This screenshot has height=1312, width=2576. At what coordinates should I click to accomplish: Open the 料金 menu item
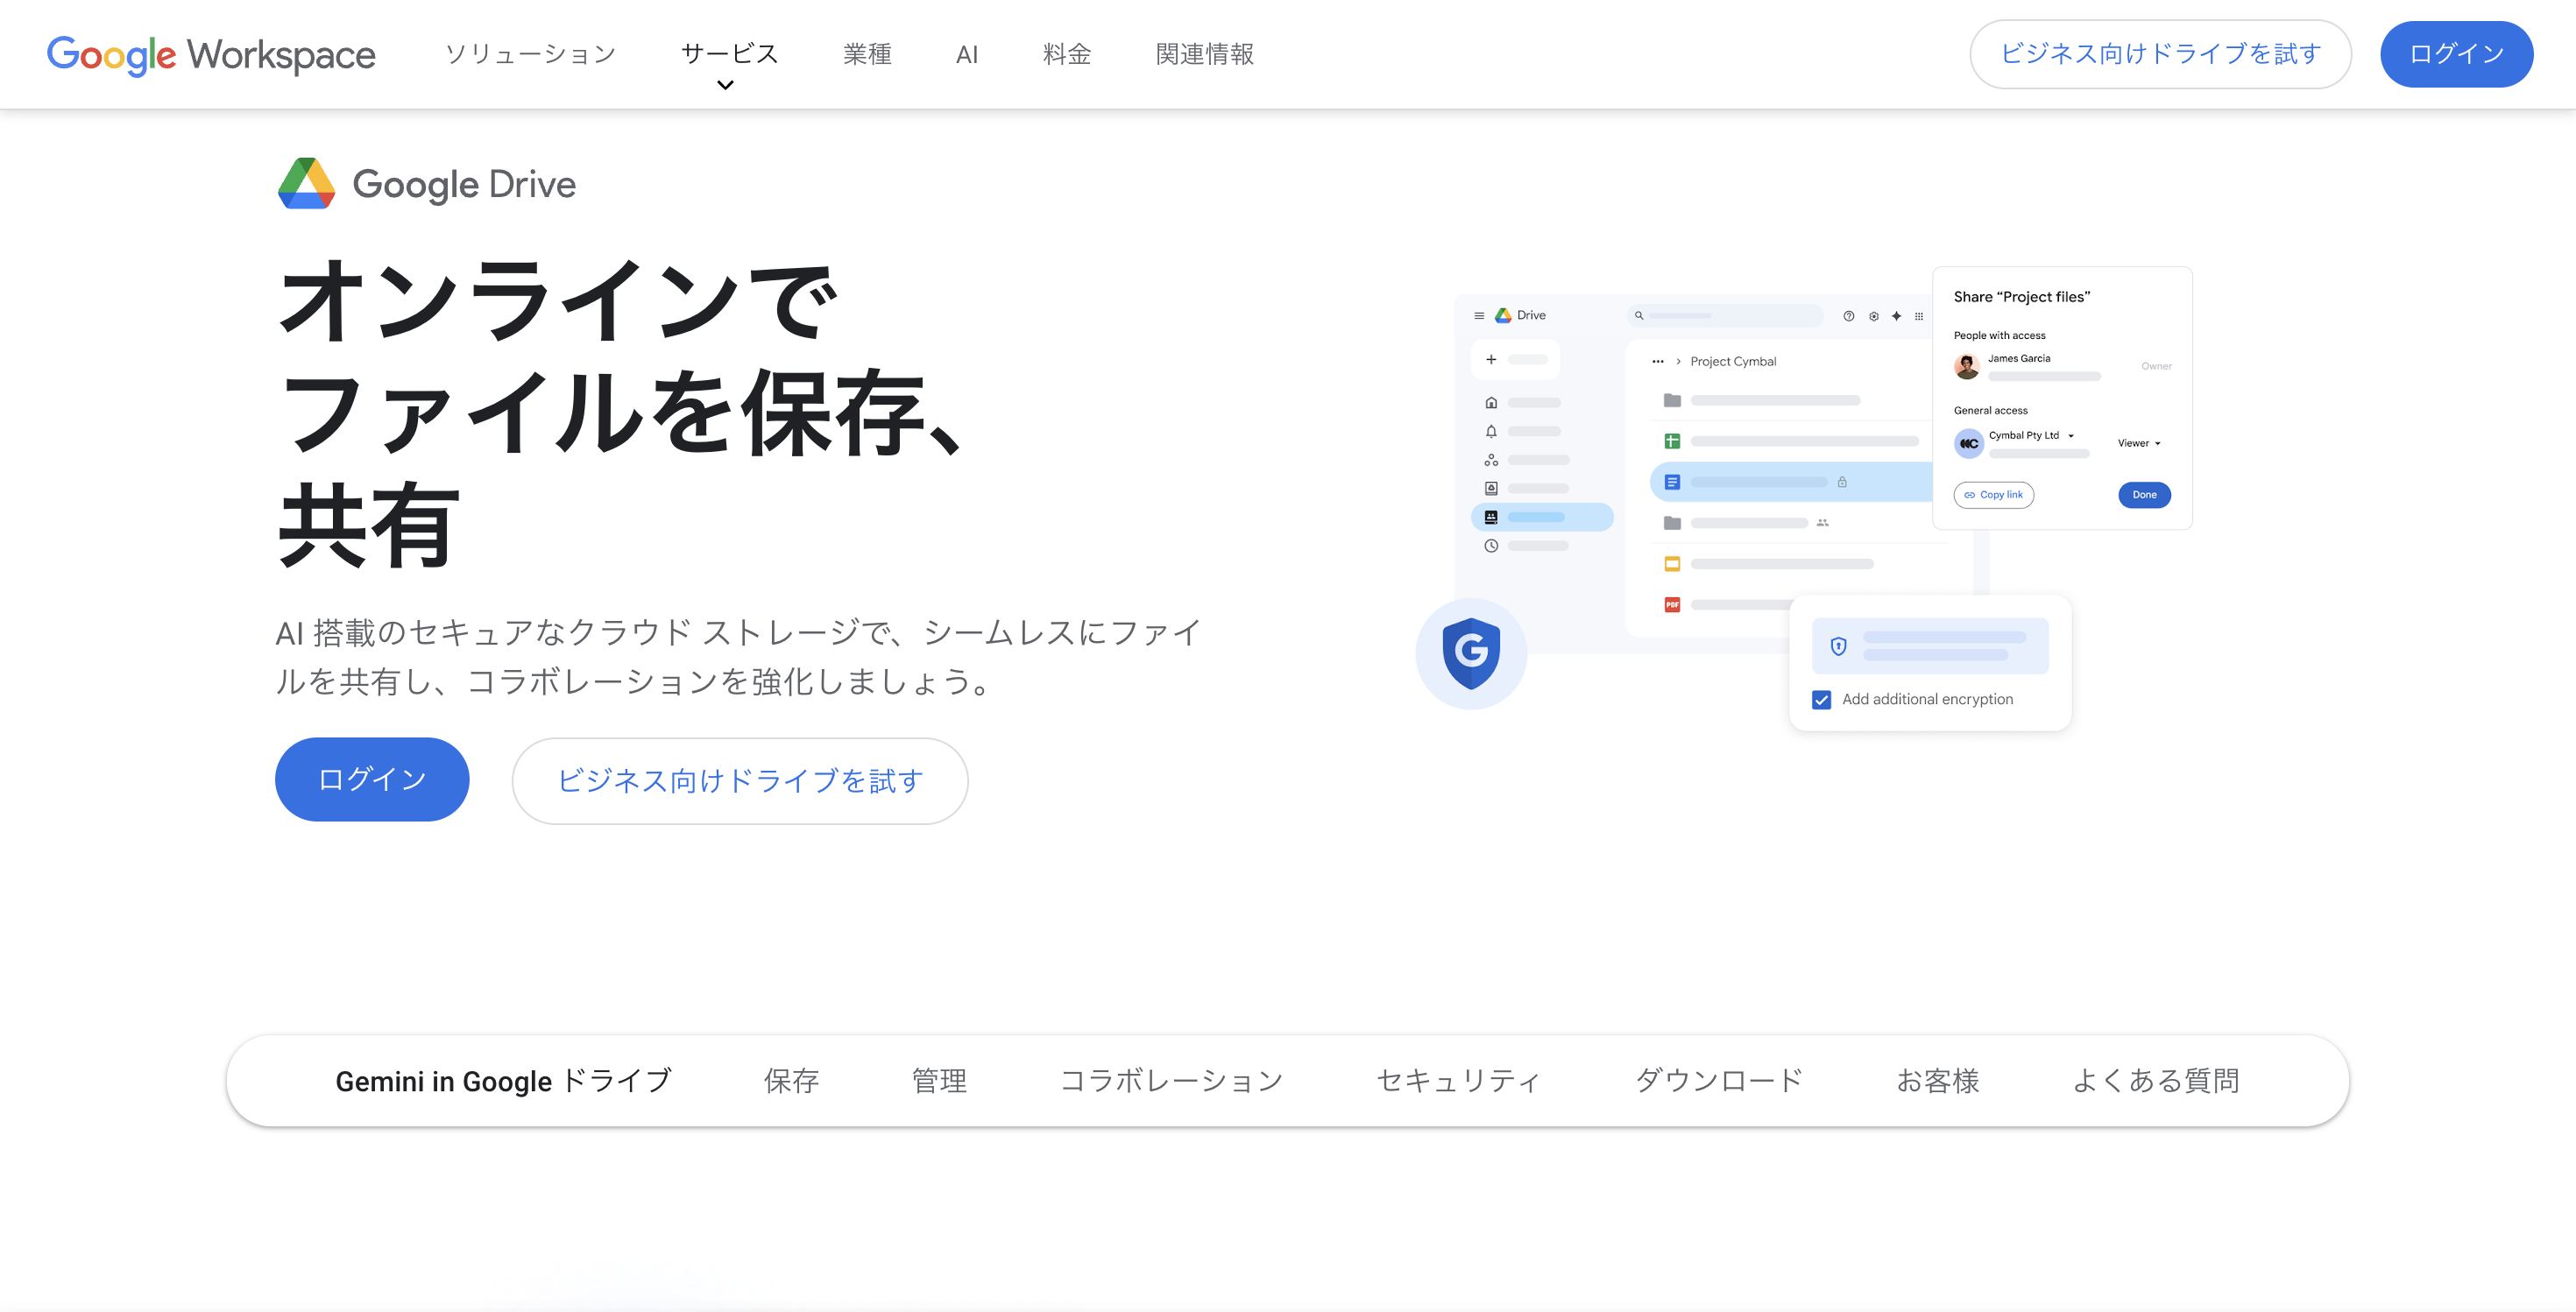(1066, 55)
